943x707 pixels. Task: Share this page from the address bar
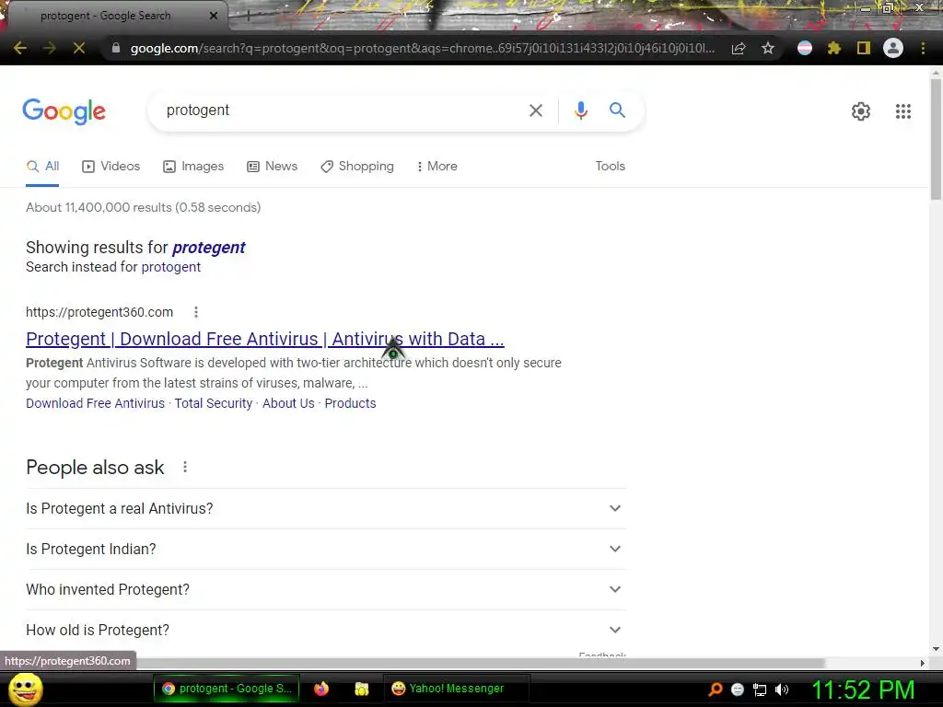point(739,48)
